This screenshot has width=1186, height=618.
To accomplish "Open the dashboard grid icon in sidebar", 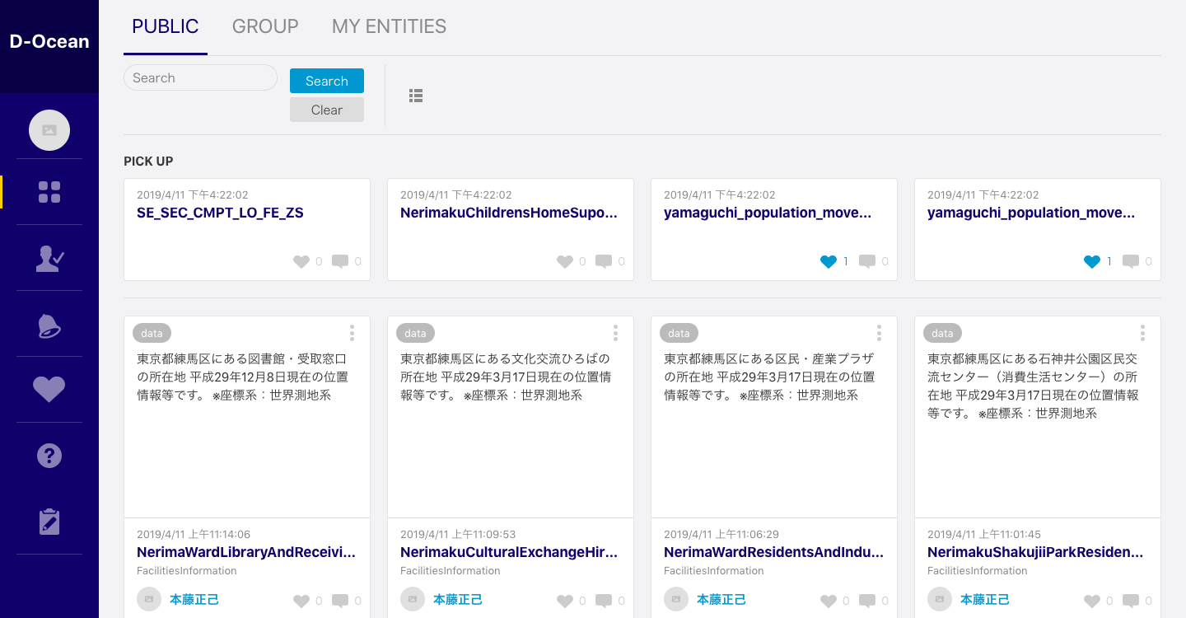I will point(49,192).
